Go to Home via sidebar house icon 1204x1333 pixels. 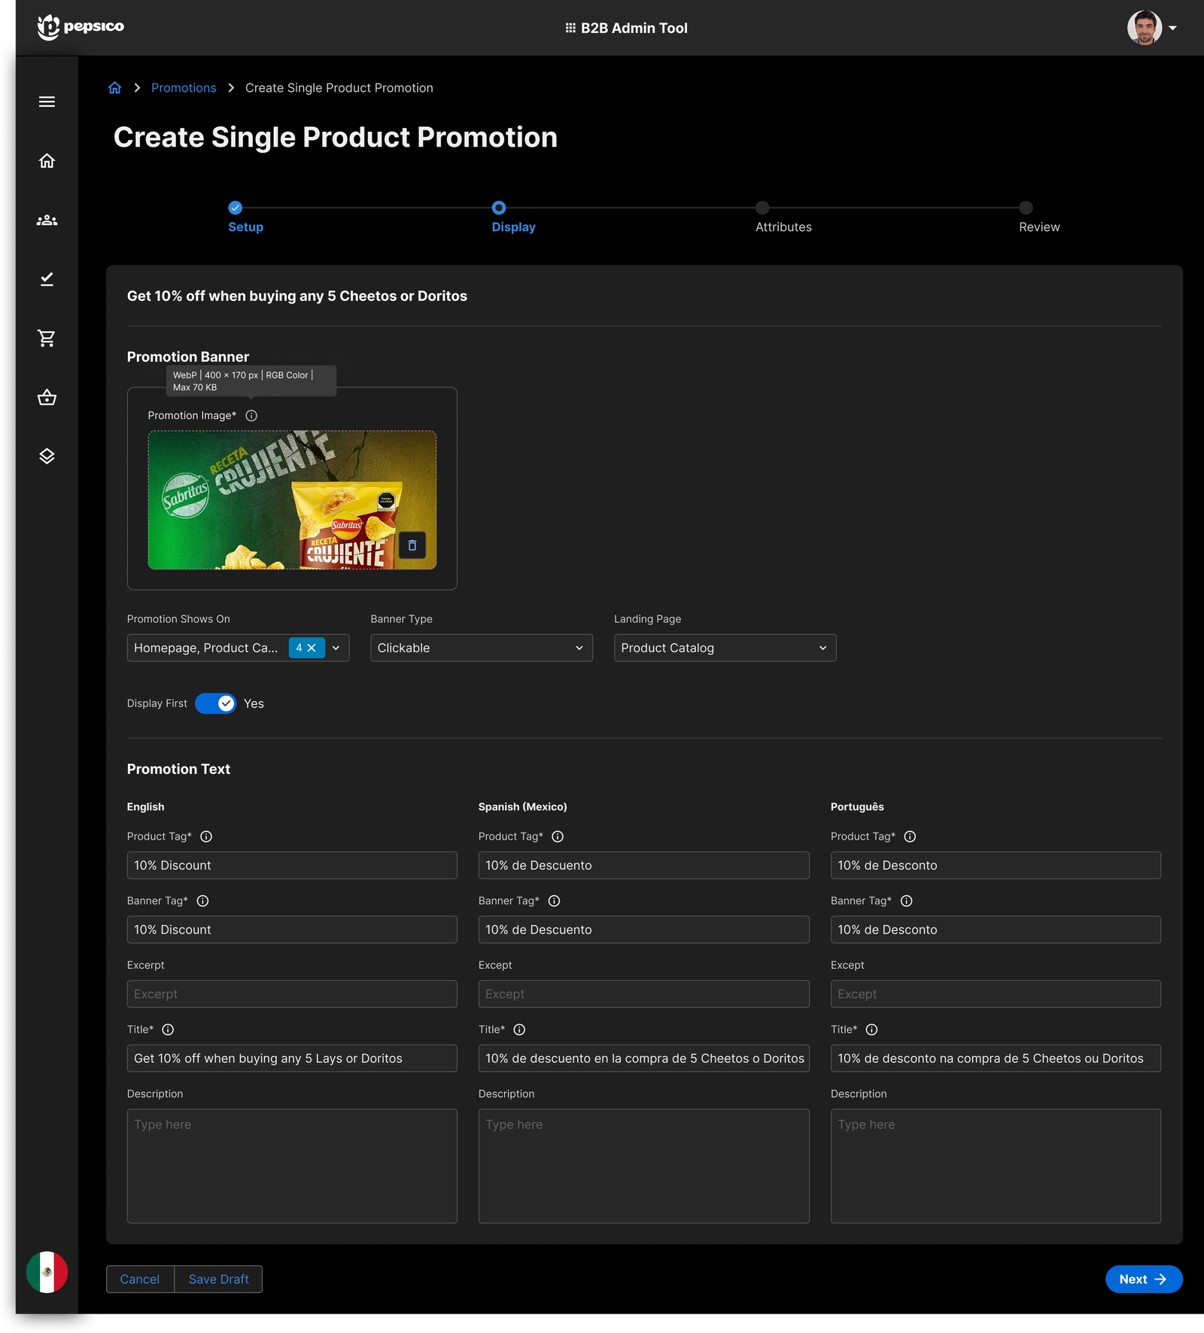tap(47, 161)
